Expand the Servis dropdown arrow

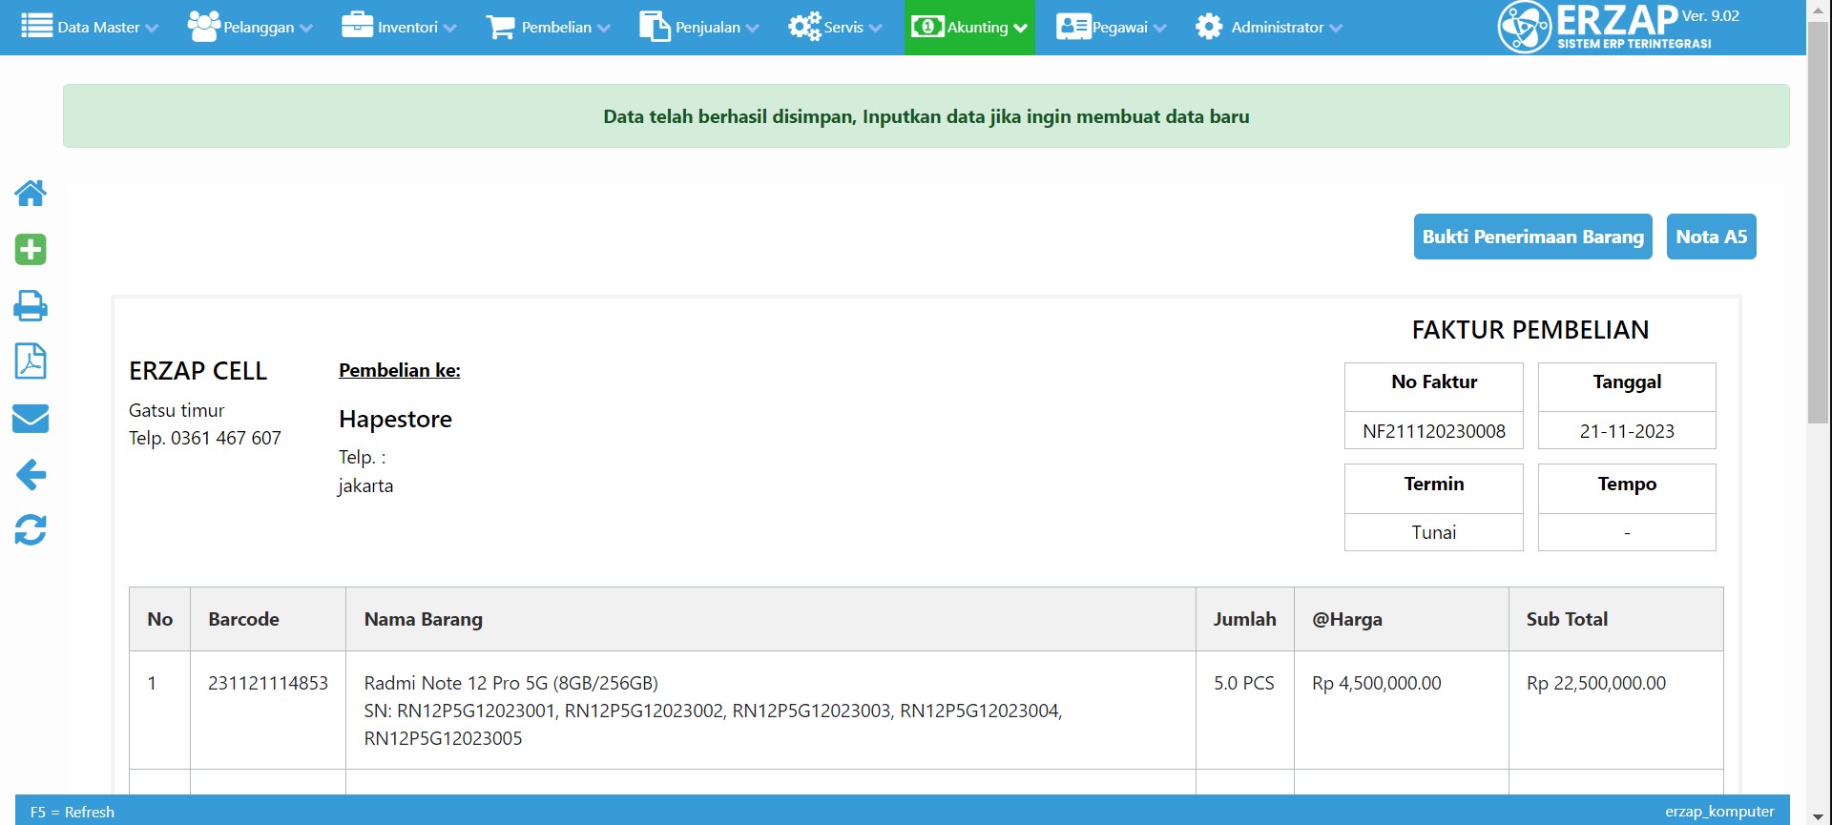tap(875, 28)
